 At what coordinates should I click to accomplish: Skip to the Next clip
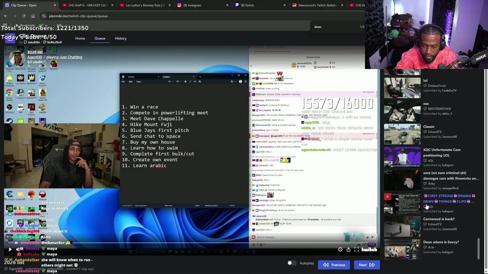367,265
